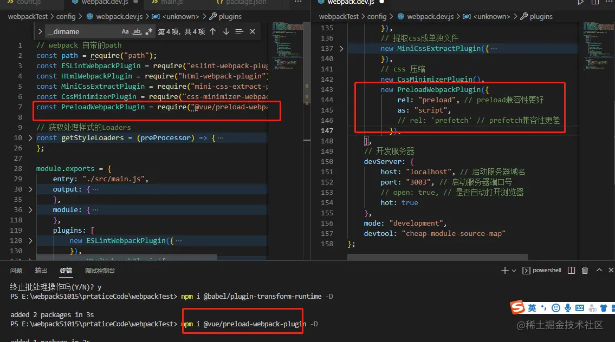Expand the replace row in find widget

(40, 32)
